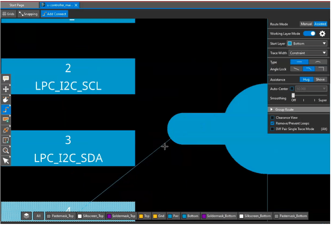Toggle Snapping in the toolbar
Image resolution: width=332 pixels, height=225 pixels.
click(x=28, y=14)
